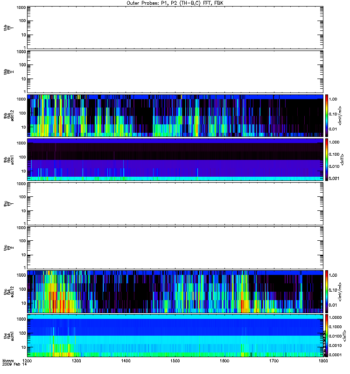Click the 'thb fbk scm1' y-axis panel label

click(8, 159)
